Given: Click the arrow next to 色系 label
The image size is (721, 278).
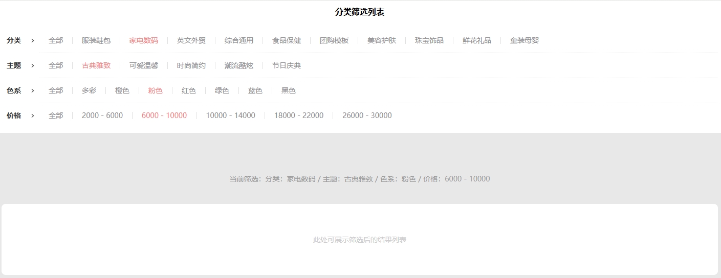Looking at the screenshot, I should [x=33, y=90].
